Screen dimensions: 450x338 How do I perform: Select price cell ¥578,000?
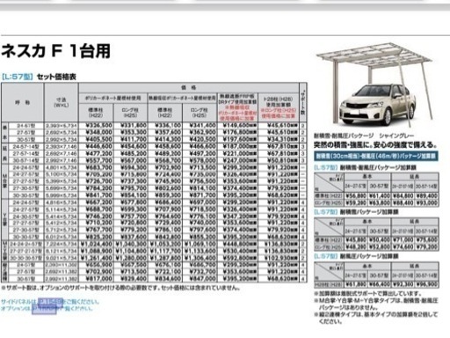click(x=202, y=160)
